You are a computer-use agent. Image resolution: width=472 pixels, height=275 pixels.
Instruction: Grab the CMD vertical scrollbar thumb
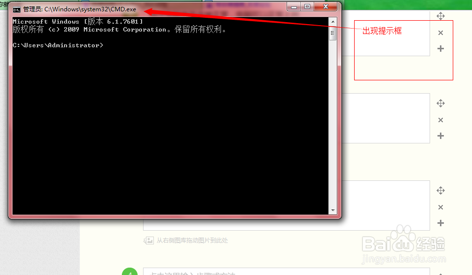332,33
